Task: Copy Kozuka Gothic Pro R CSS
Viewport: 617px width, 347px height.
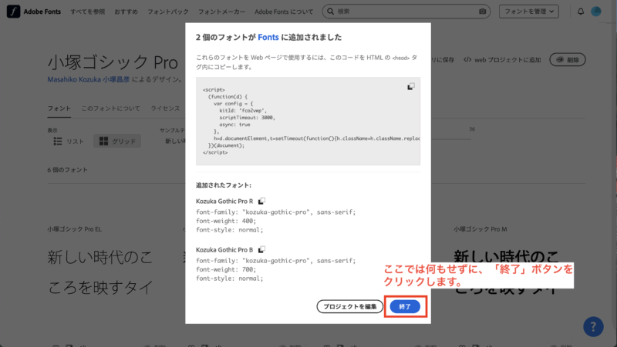Action: [261, 201]
